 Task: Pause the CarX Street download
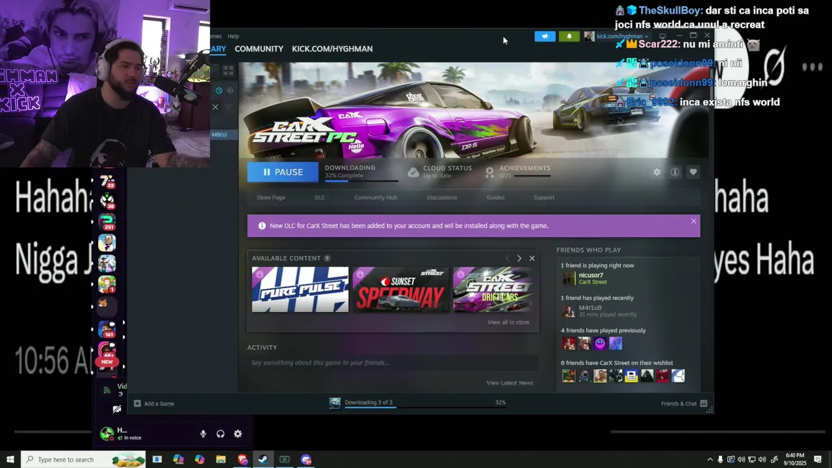click(283, 172)
